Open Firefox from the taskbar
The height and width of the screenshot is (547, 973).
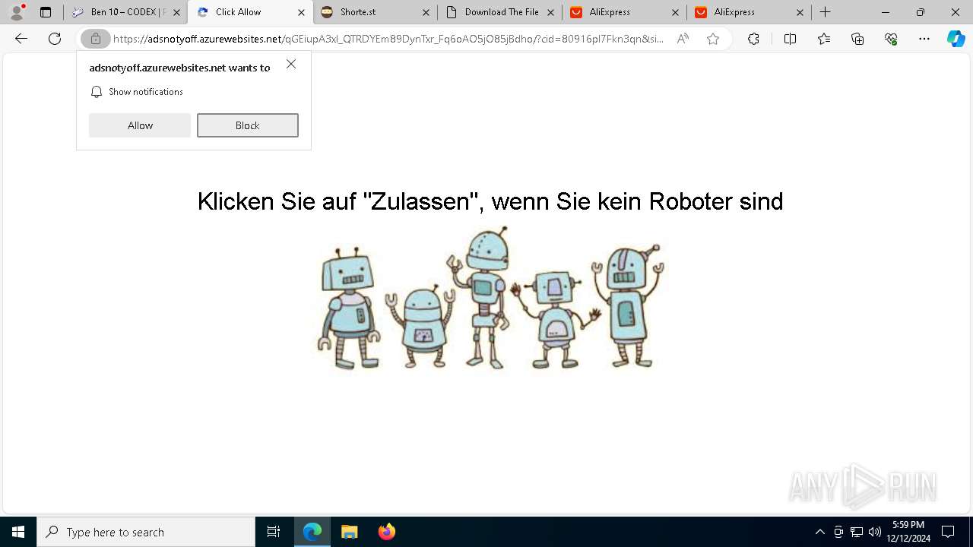tap(387, 532)
